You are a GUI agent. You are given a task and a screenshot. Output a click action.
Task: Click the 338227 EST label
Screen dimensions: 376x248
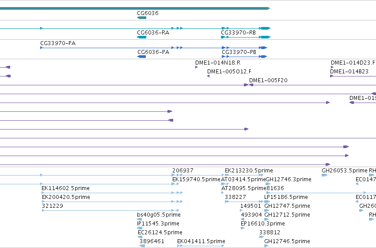[235, 197]
